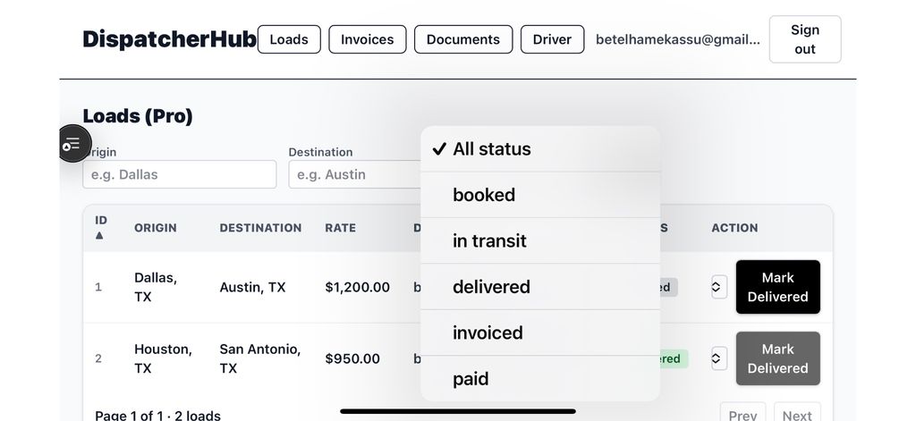Viewport: 916px width, 421px height.
Task: Click the Origin filter text field
Action: [179, 174]
